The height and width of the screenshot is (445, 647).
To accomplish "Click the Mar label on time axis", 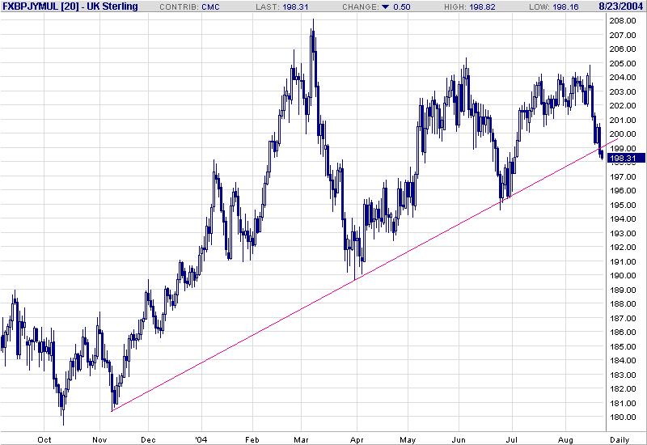I will click(301, 439).
